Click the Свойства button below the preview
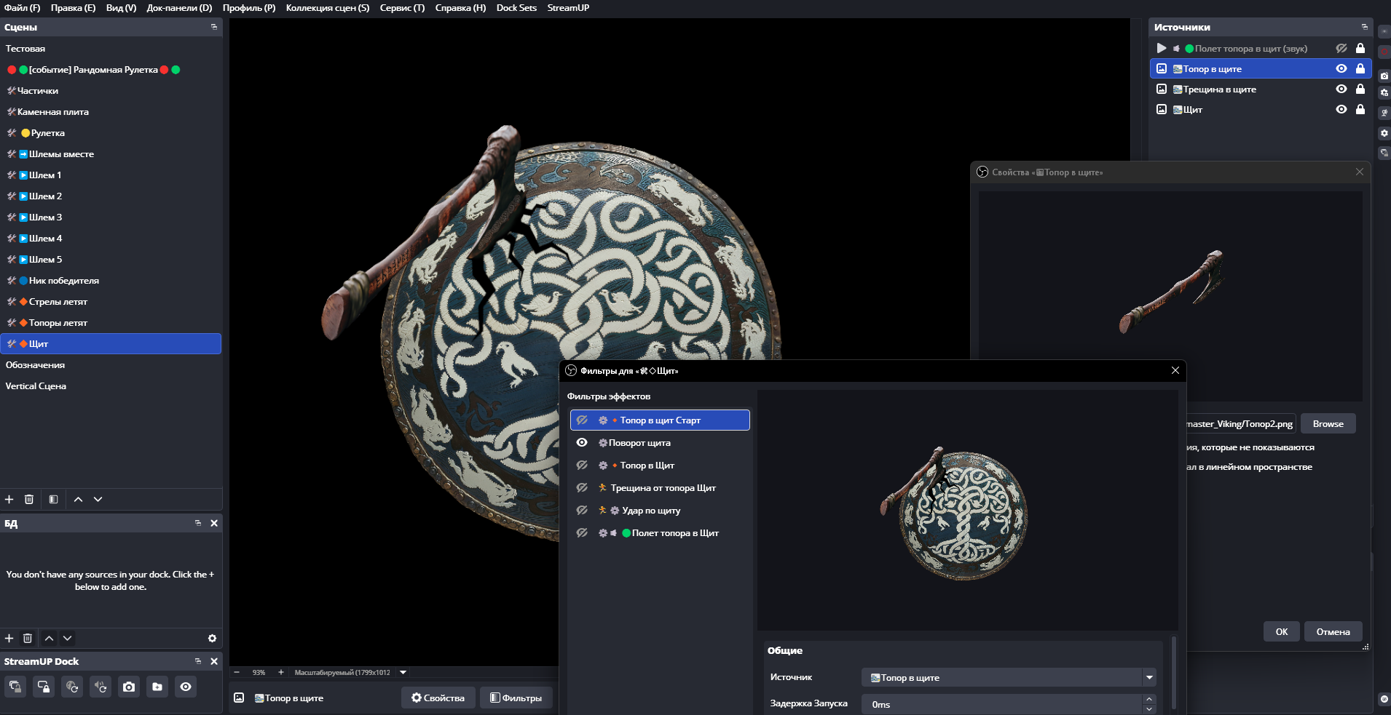This screenshot has width=1391, height=715. click(x=438, y=698)
